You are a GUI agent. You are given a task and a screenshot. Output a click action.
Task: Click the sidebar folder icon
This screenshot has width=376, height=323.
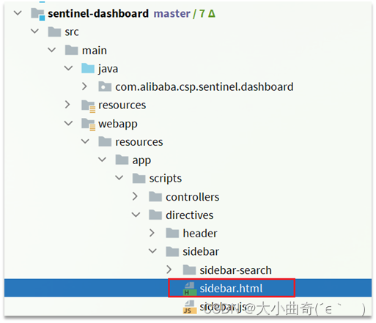point(172,251)
